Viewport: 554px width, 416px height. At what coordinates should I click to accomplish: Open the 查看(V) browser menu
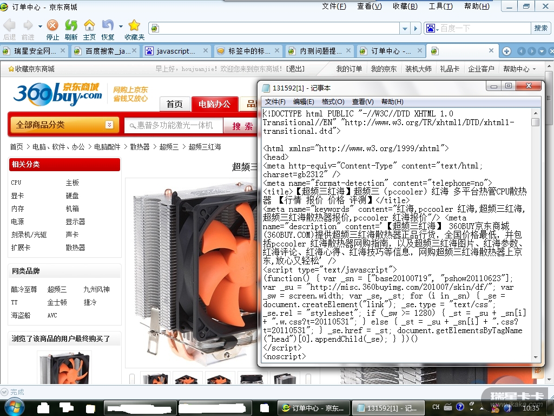[370, 6]
